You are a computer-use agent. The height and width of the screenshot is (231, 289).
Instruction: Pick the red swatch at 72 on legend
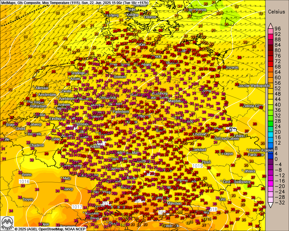coord(270,62)
